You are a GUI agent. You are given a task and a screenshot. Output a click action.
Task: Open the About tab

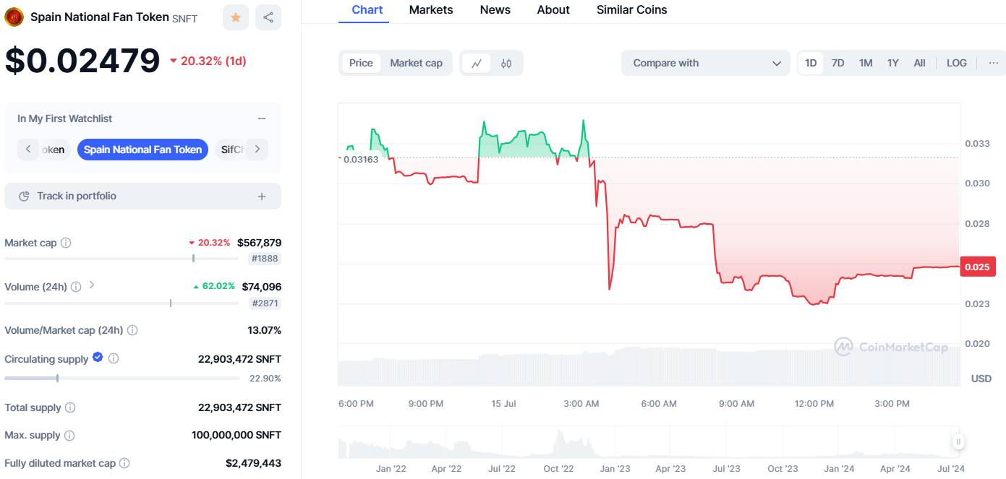(553, 10)
